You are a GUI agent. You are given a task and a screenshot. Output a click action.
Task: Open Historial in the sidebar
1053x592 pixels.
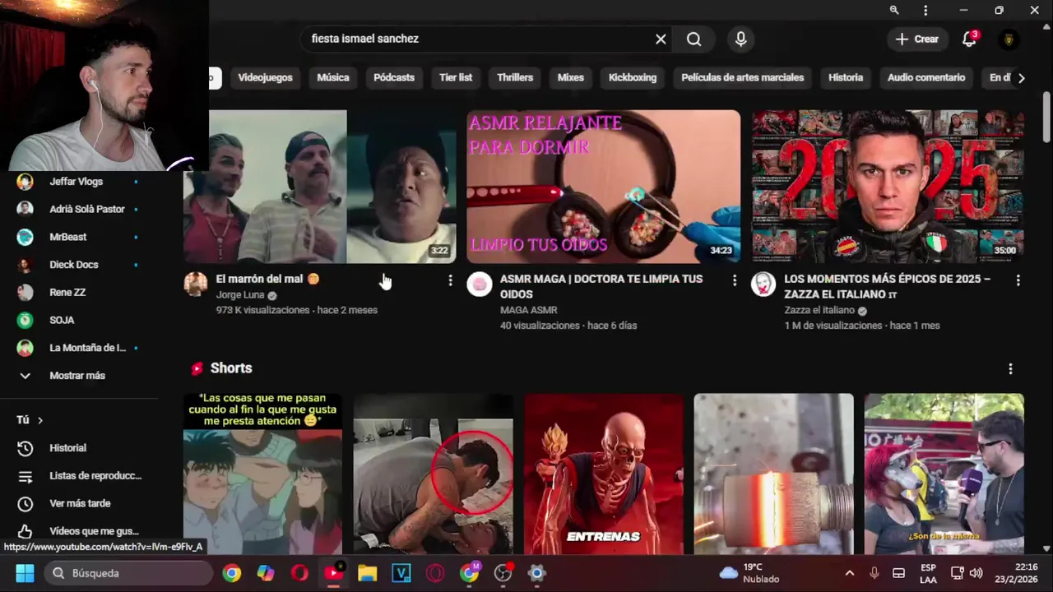78,448
